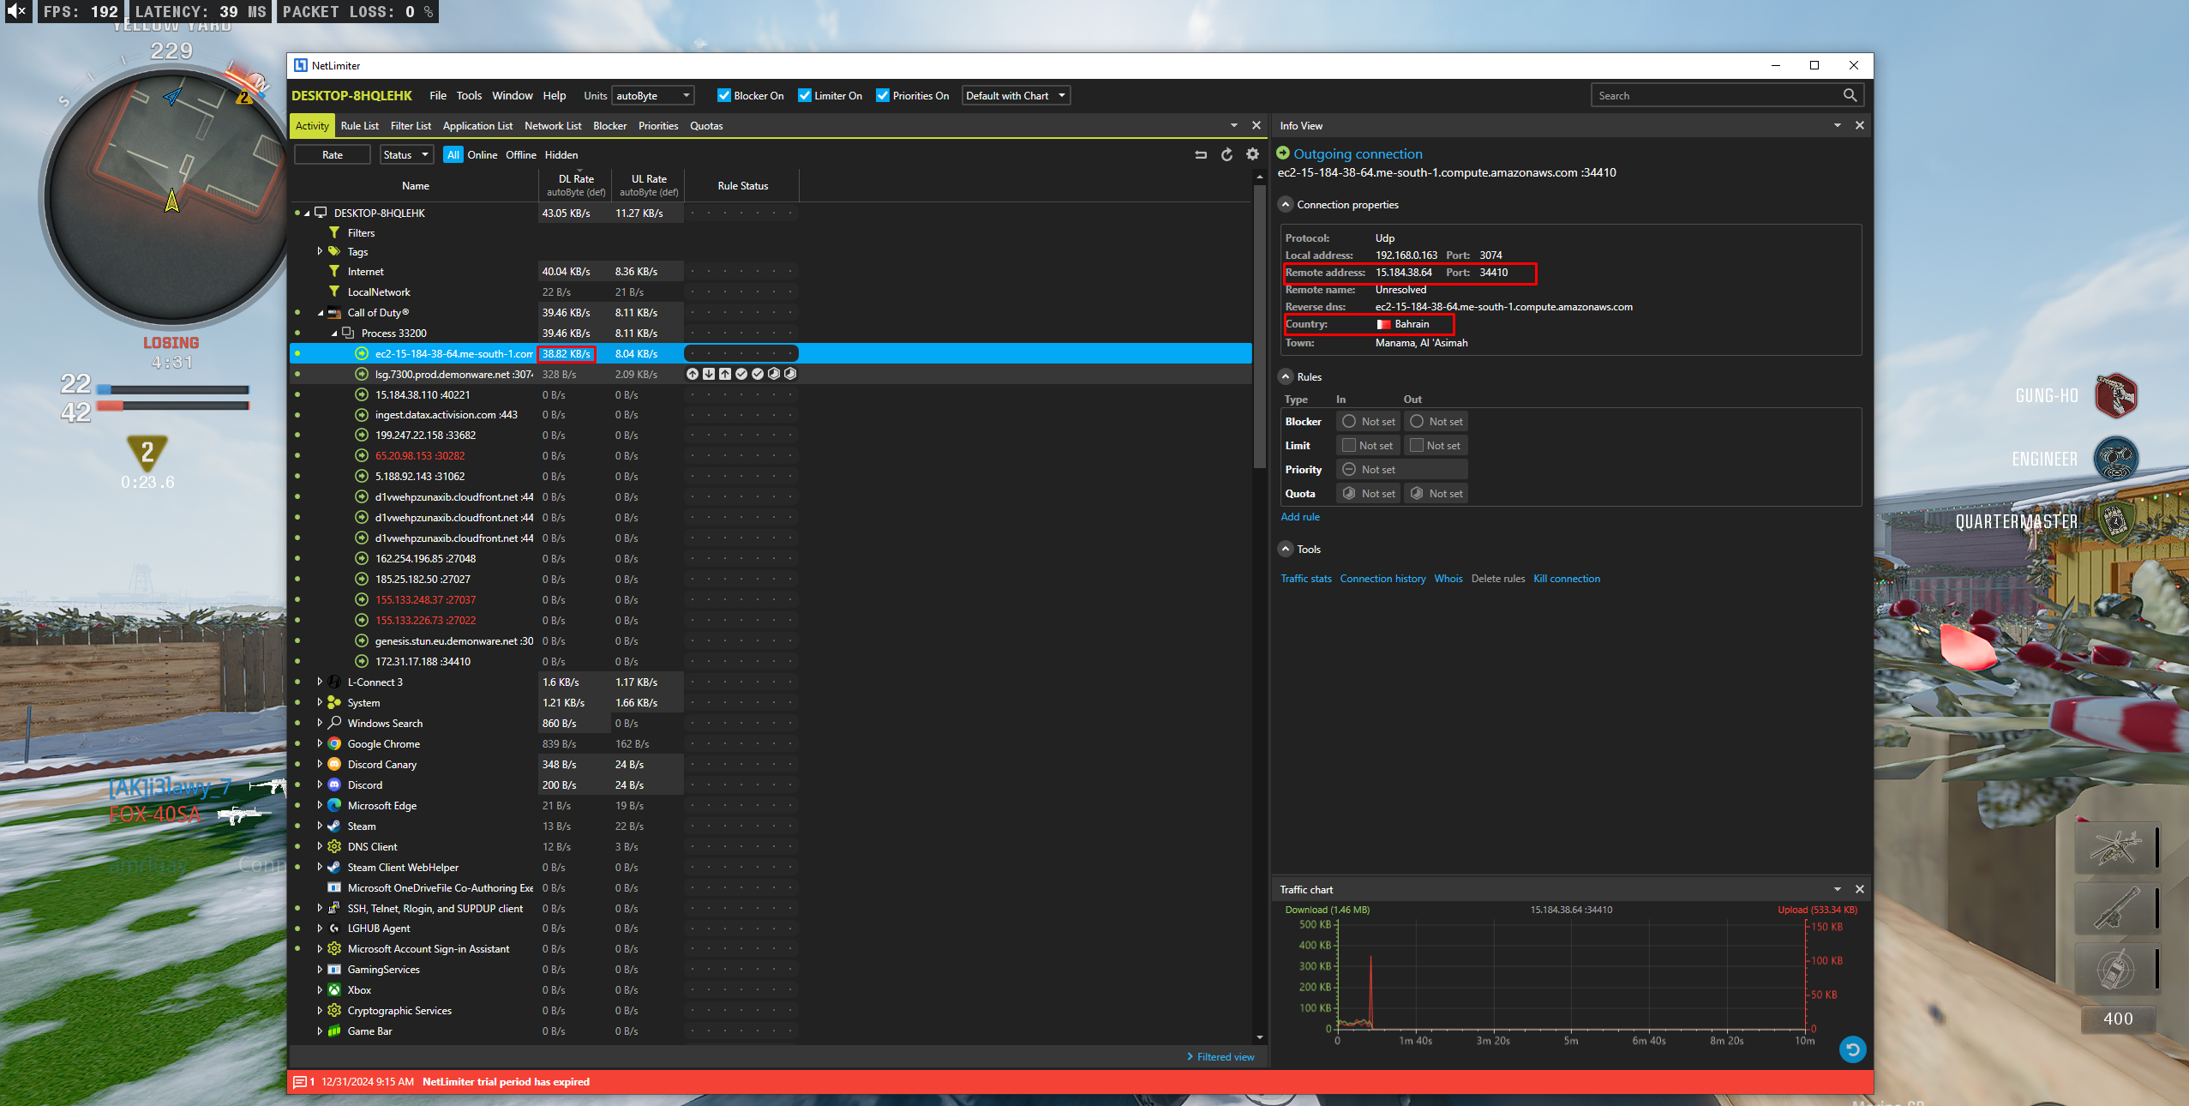Screen dimensions: 2189x1106
Task: Click the Add rule link under Rules
Action: 1299,517
